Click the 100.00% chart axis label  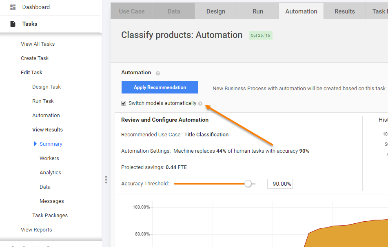(141, 207)
